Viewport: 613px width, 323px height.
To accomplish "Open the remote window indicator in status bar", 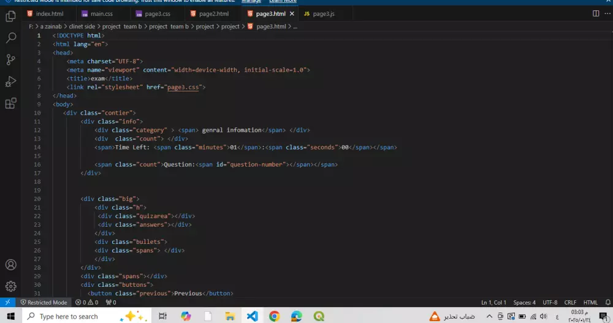I will [x=7, y=302].
